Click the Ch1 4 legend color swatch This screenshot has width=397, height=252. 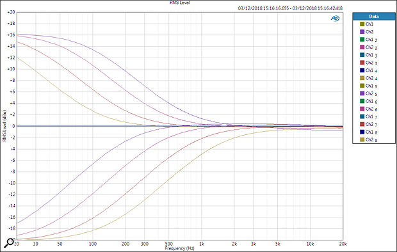coord(362,70)
